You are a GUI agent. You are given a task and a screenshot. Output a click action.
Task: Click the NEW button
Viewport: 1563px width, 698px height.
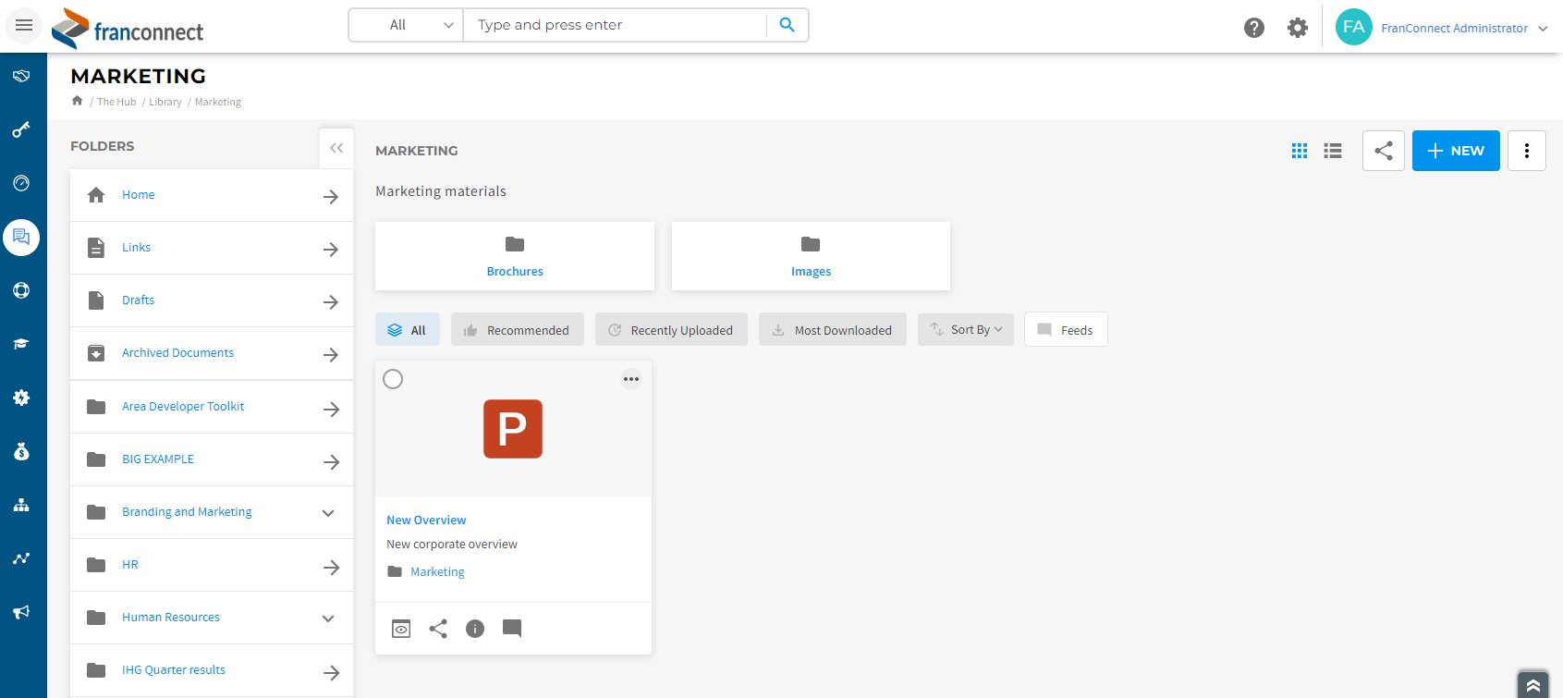coord(1455,151)
